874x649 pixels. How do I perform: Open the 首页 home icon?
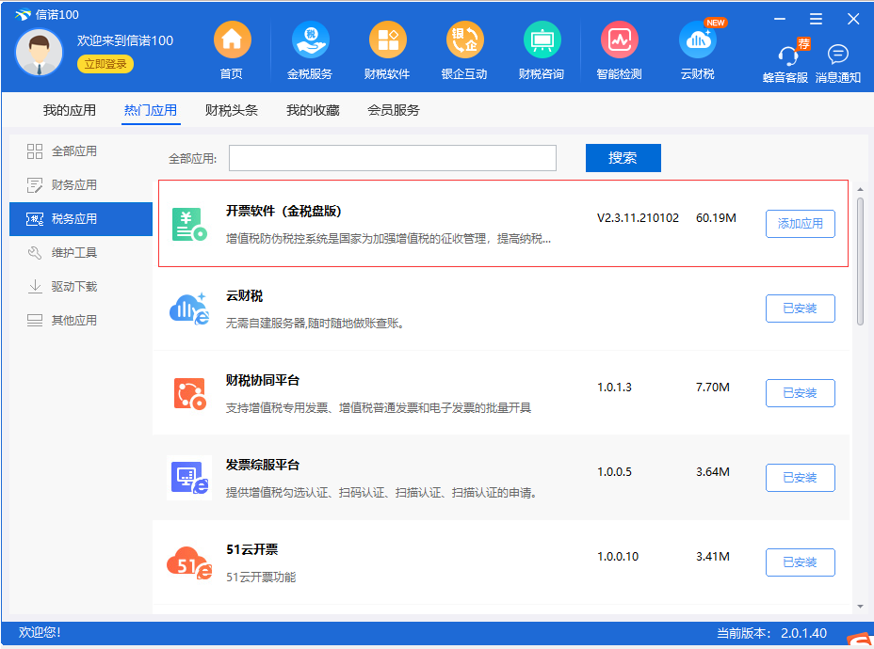point(232,40)
